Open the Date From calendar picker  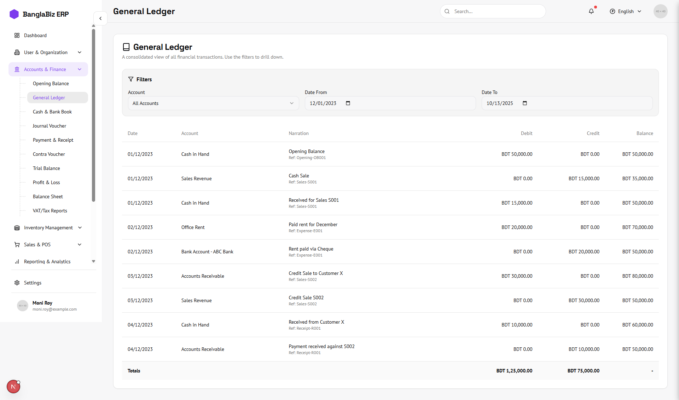(x=347, y=103)
